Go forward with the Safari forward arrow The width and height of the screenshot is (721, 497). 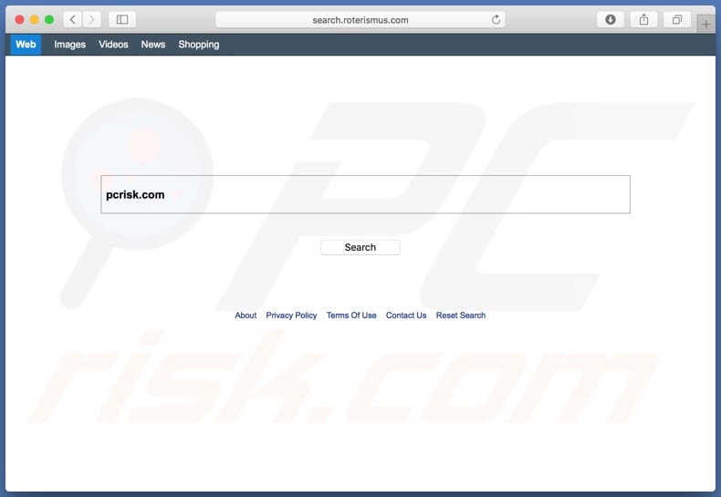(92, 20)
